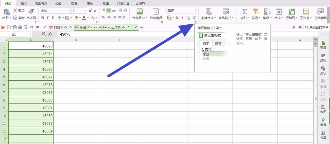330x144 pixels.
Task: Toggle the highlighted middle align button
Action: 109,11
